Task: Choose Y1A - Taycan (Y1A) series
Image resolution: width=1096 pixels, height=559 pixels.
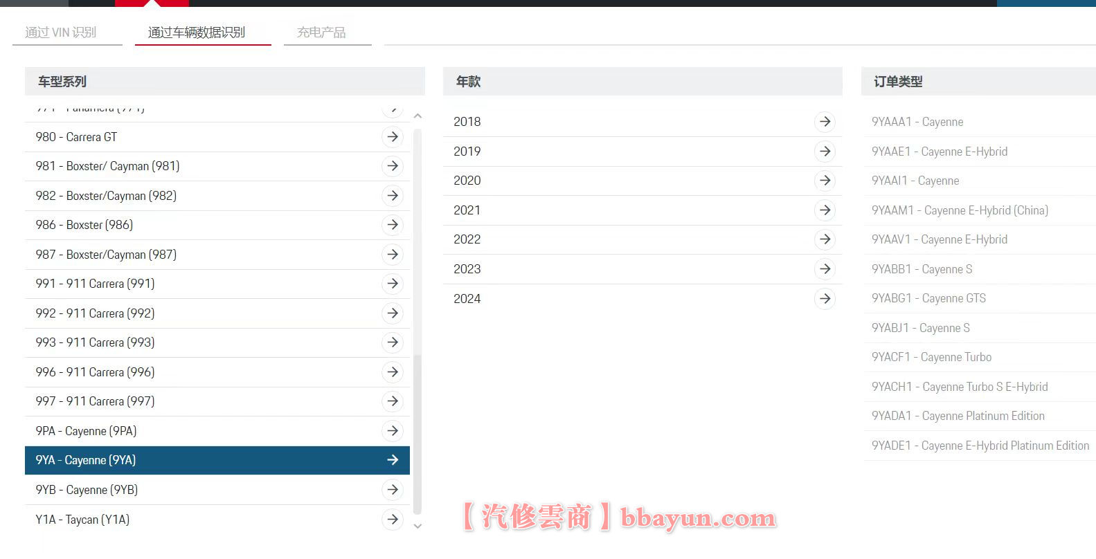Action: click(x=217, y=520)
